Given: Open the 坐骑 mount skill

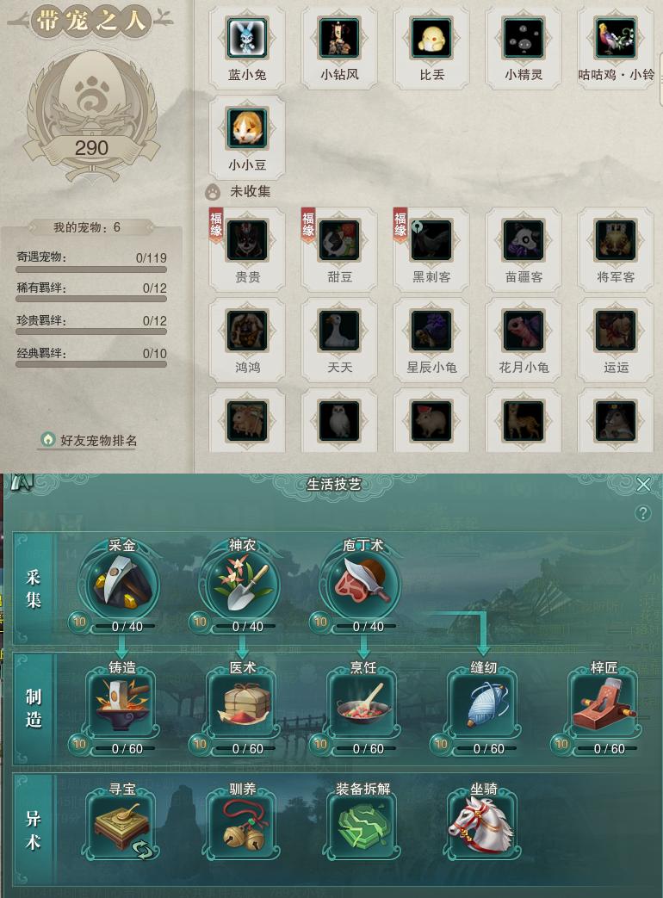Looking at the screenshot, I should click(484, 826).
